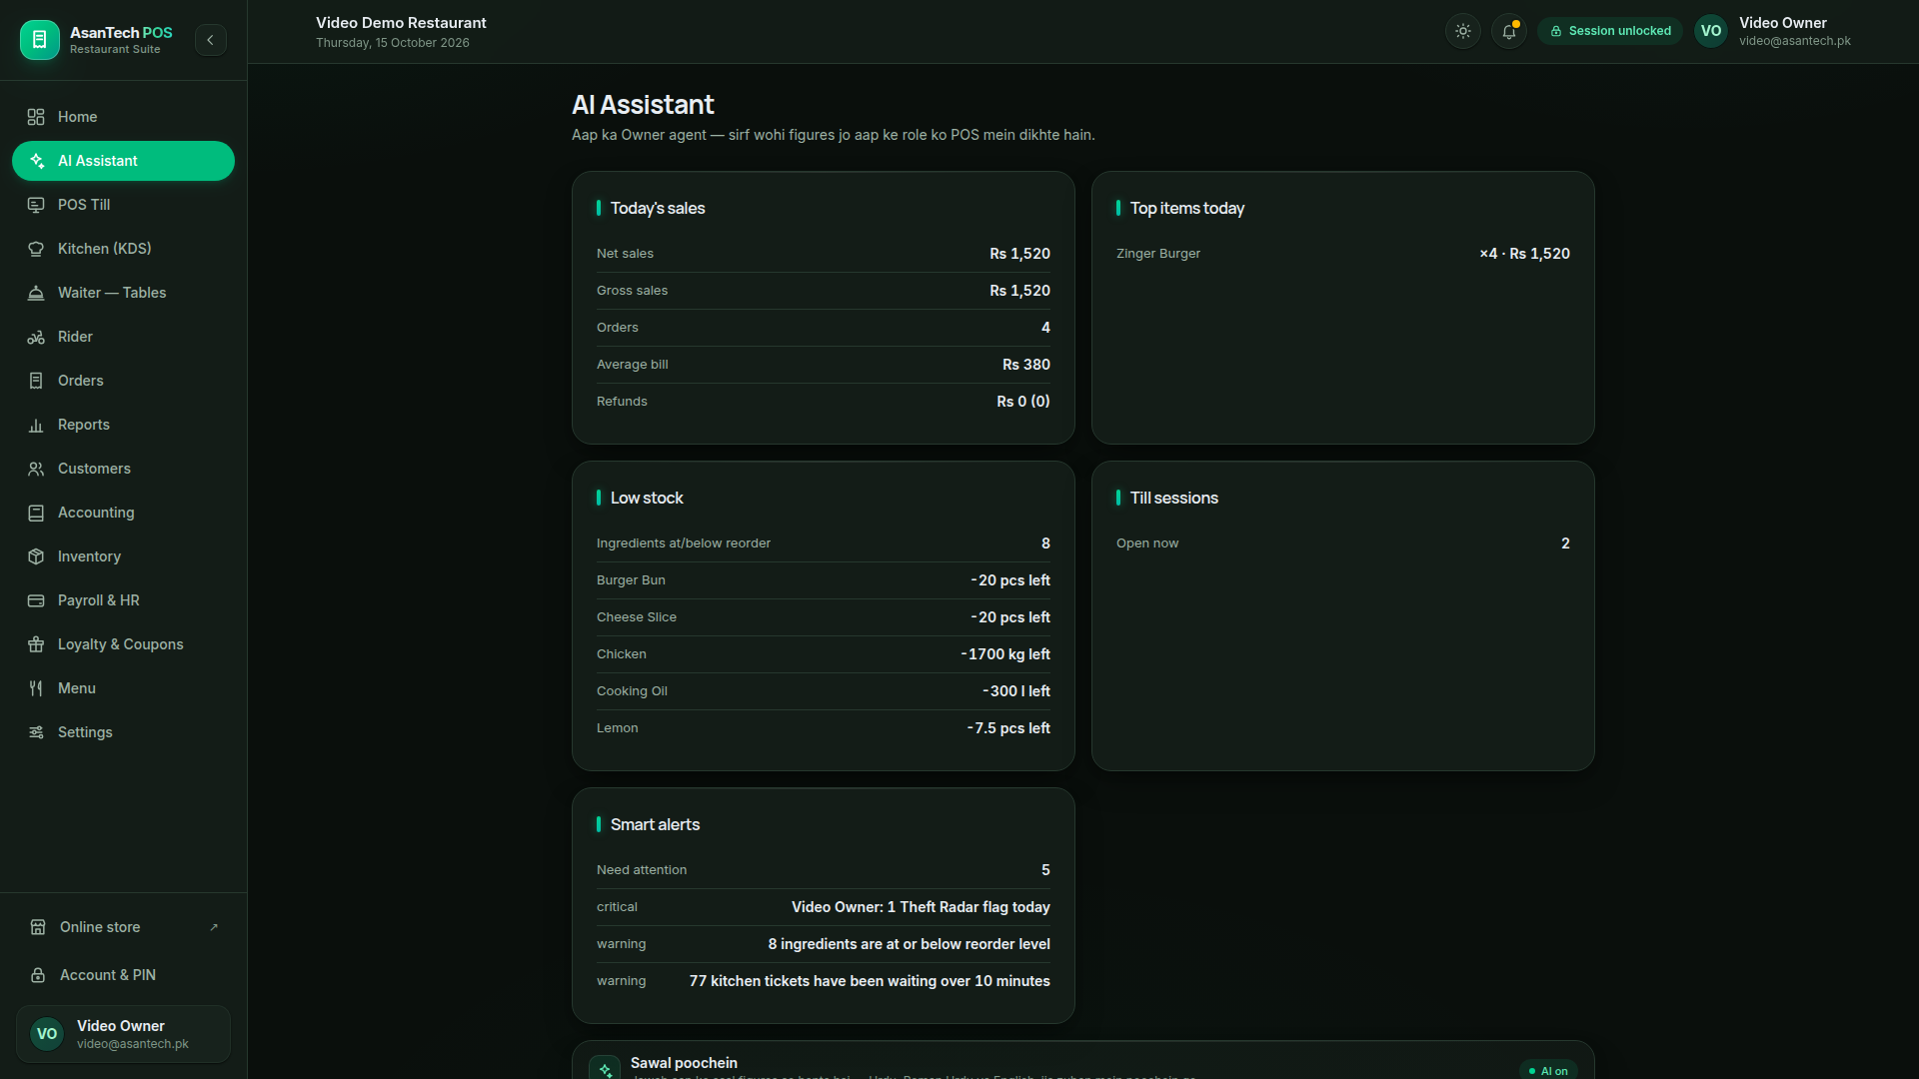Click the Video Demo Restaurant title

coord(401,23)
